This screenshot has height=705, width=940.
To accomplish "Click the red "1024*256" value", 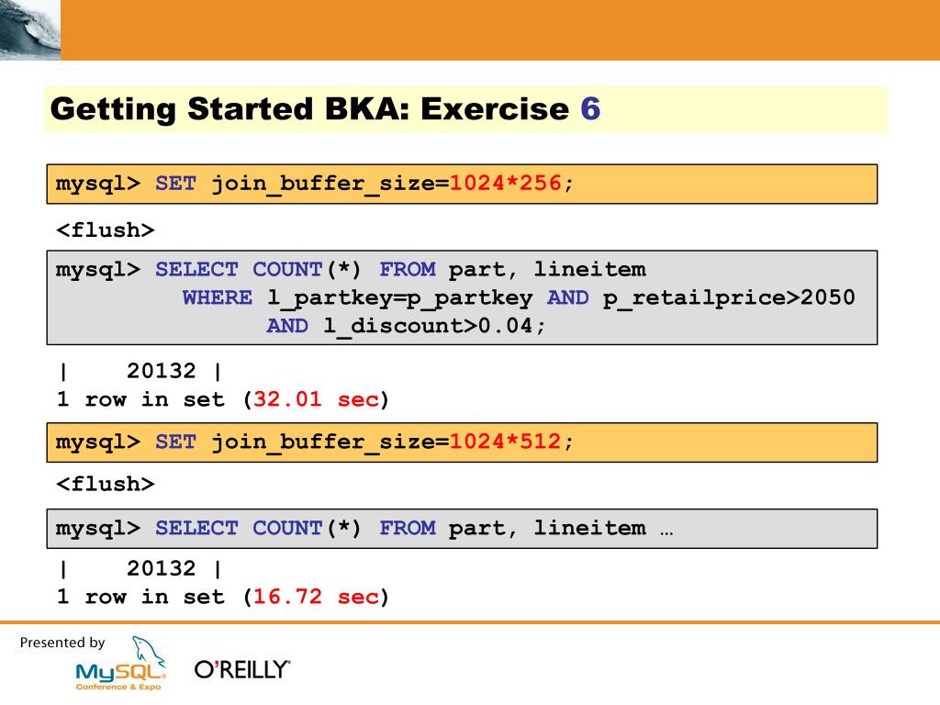I will (506, 183).
